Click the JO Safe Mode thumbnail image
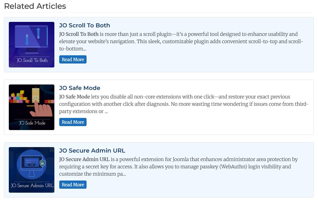Viewport: 318px width, 203px height. [x=32, y=107]
